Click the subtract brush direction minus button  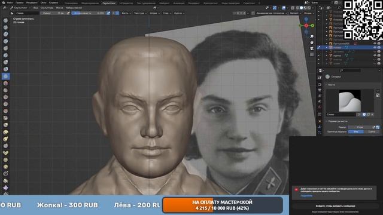(x=117, y=13)
